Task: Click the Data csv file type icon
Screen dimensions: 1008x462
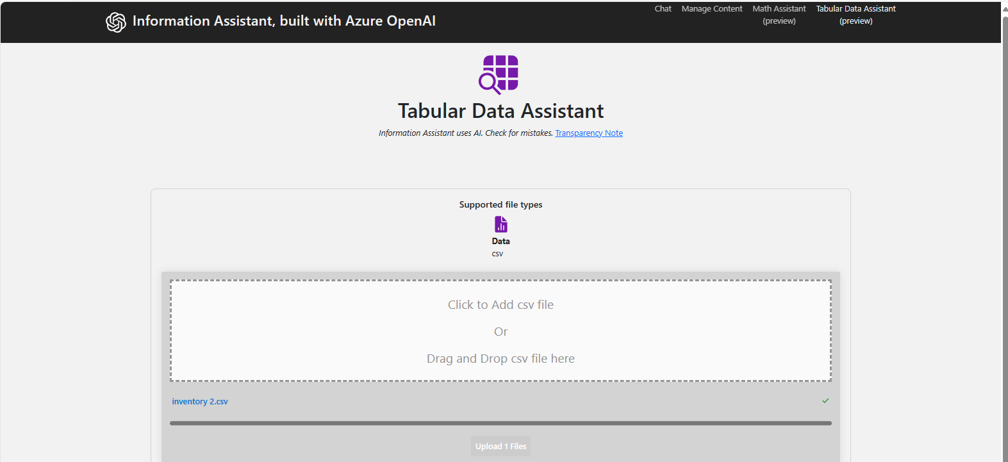Action: [501, 224]
